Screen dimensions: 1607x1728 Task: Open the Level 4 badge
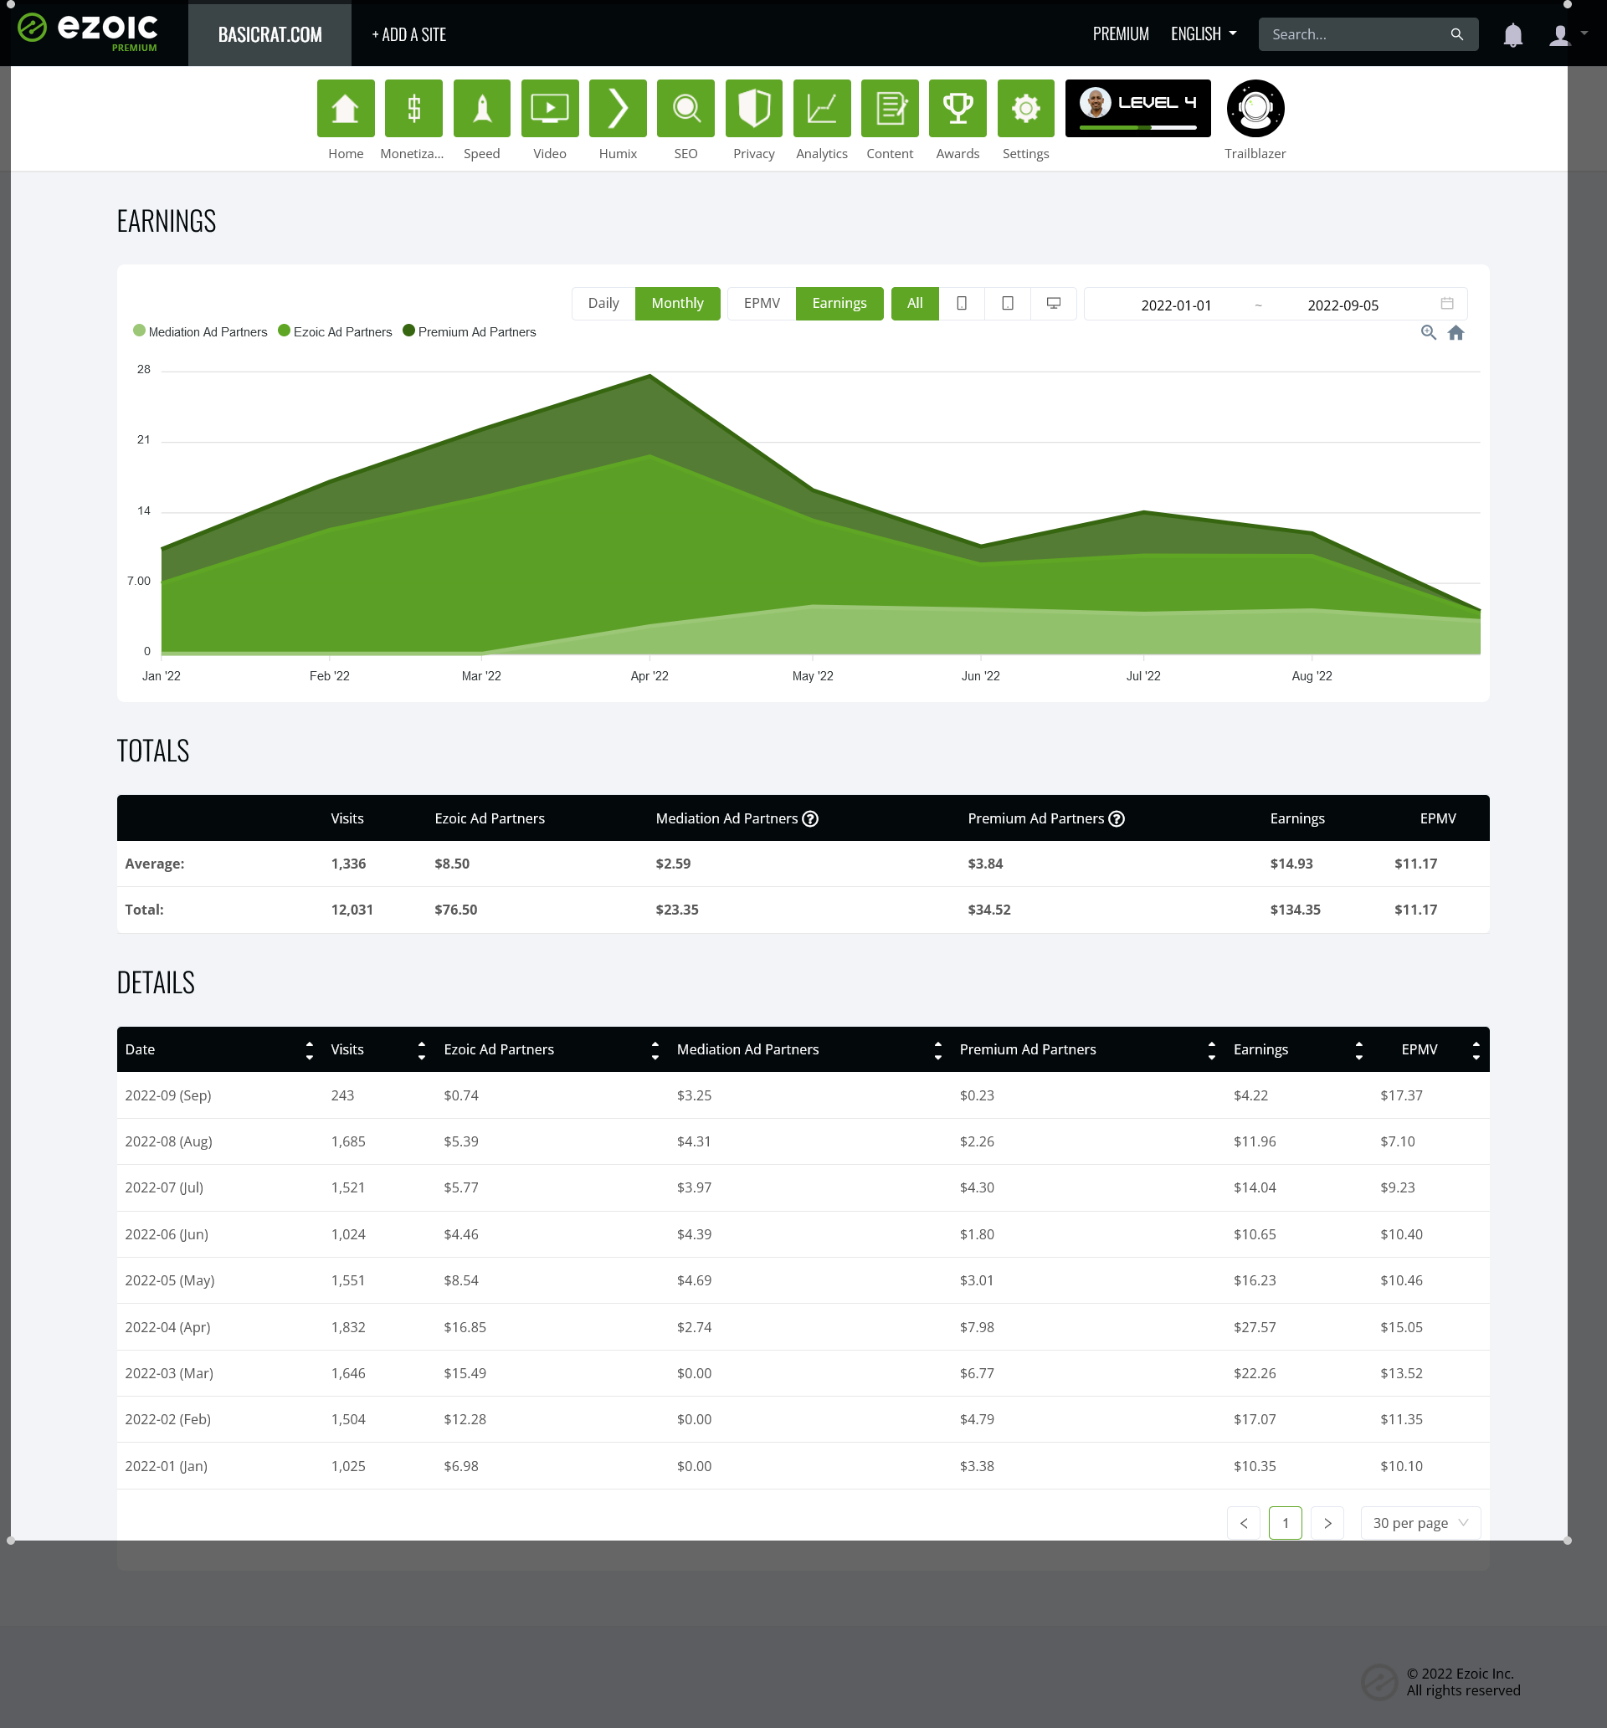pyautogui.click(x=1137, y=108)
